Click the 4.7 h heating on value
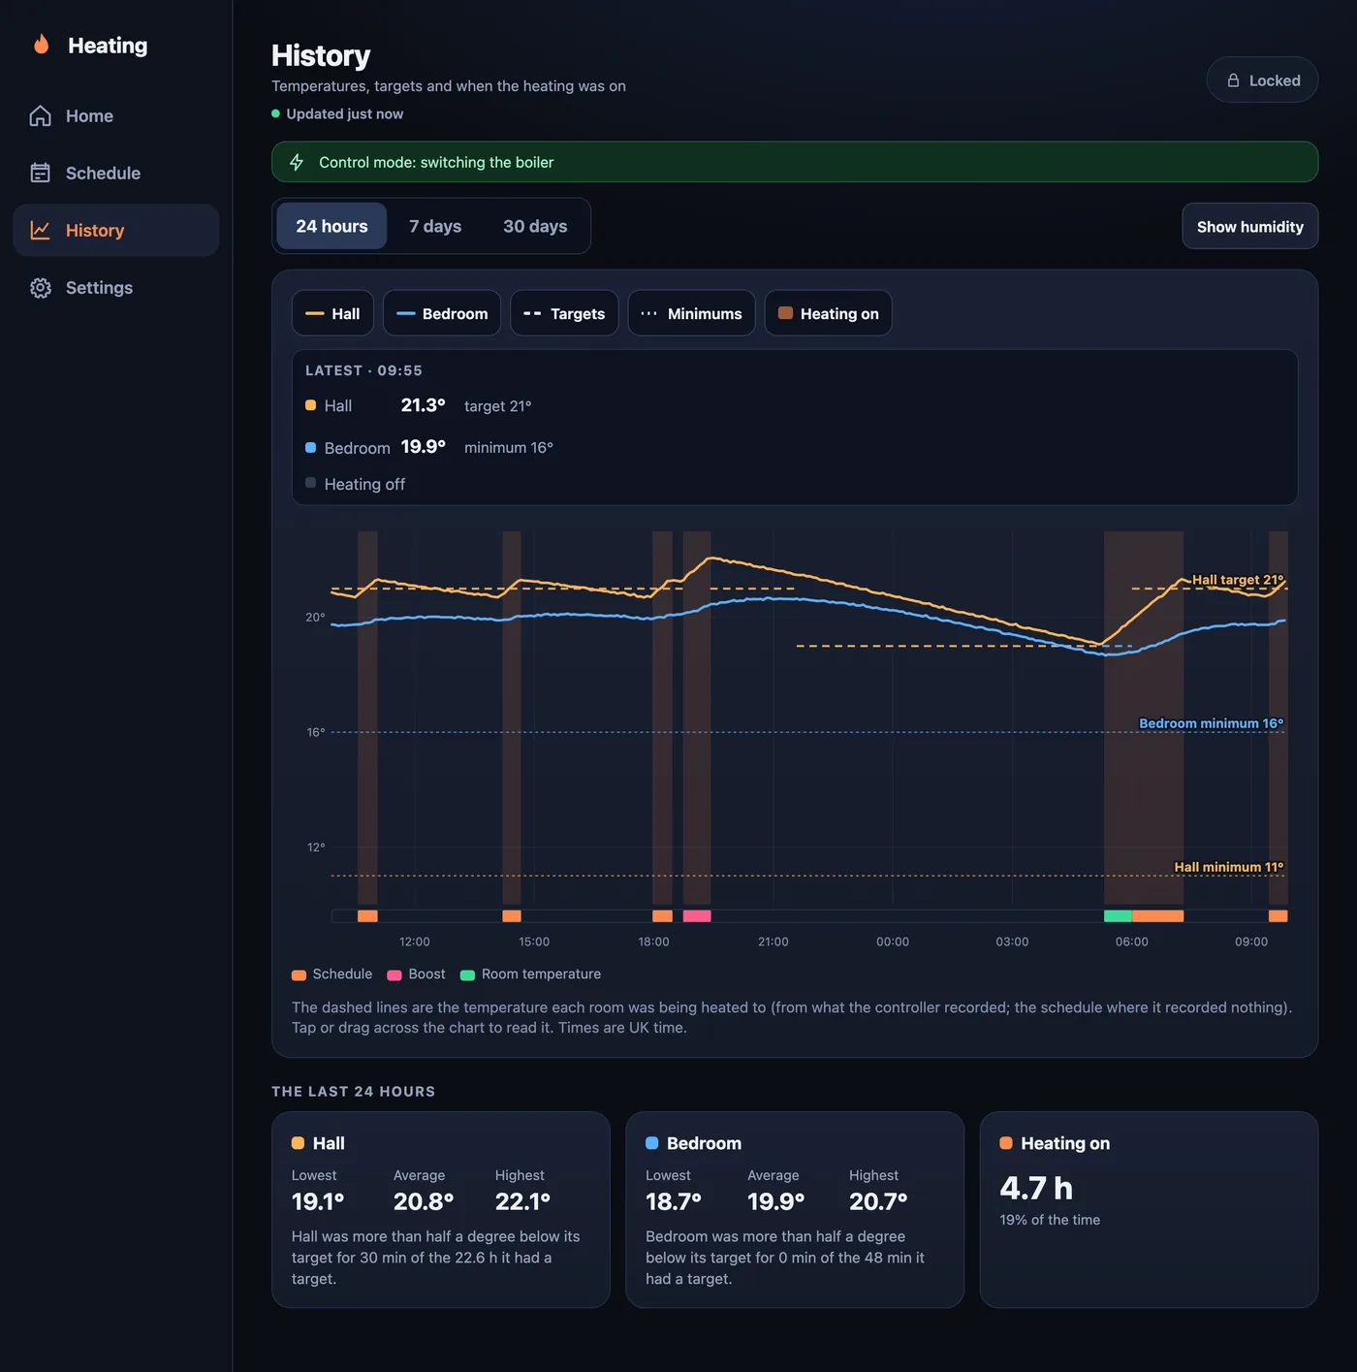 [1036, 1188]
